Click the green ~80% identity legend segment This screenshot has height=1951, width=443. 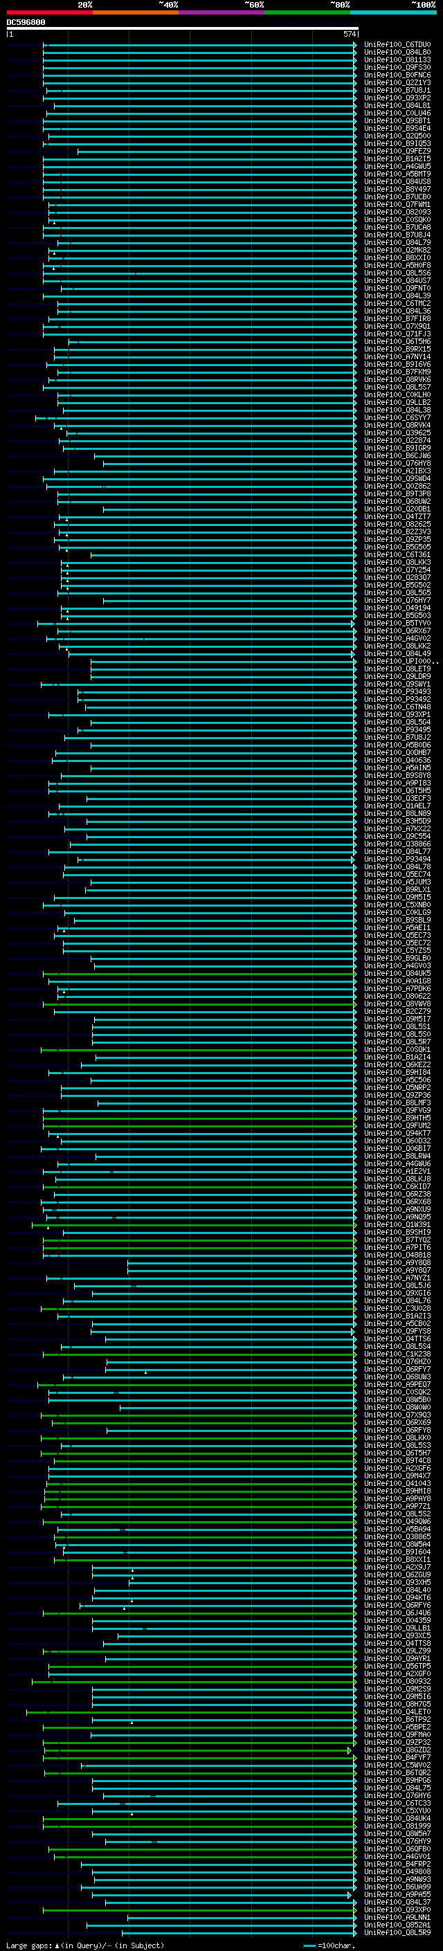click(x=307, y=12)
